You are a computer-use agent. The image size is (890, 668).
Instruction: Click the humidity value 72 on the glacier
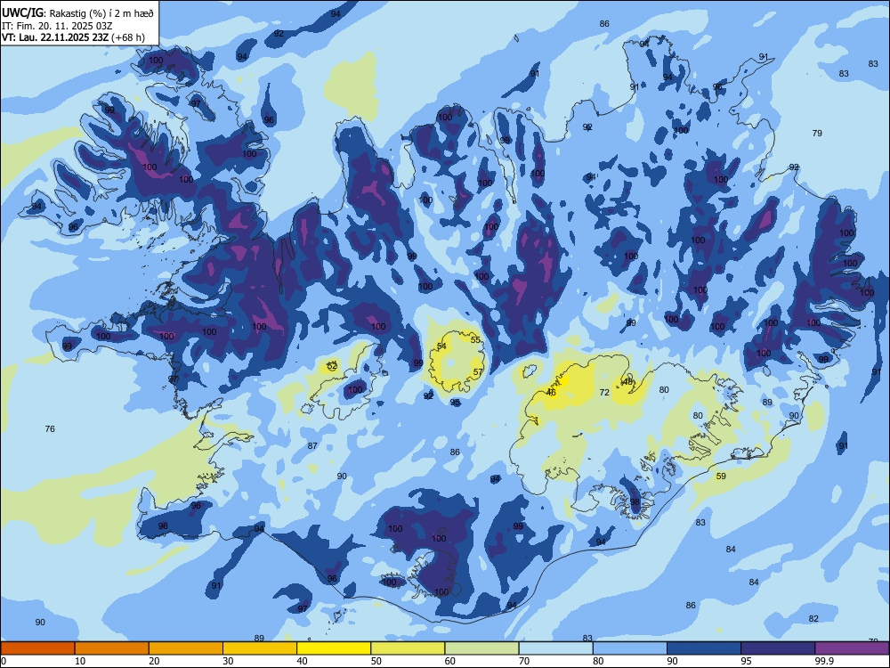point(604,393)
